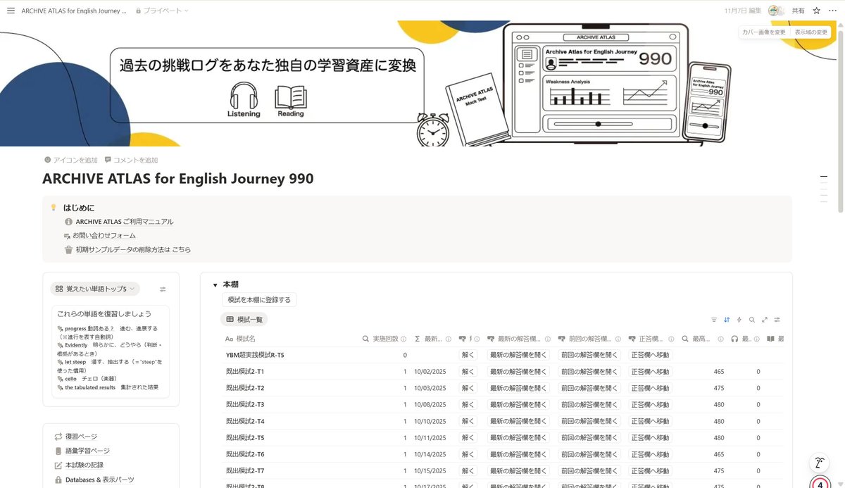Open the more options ellipsis menu
Image resolution: width=845 pixels, height=488 pixels.
tap(832, 11)
